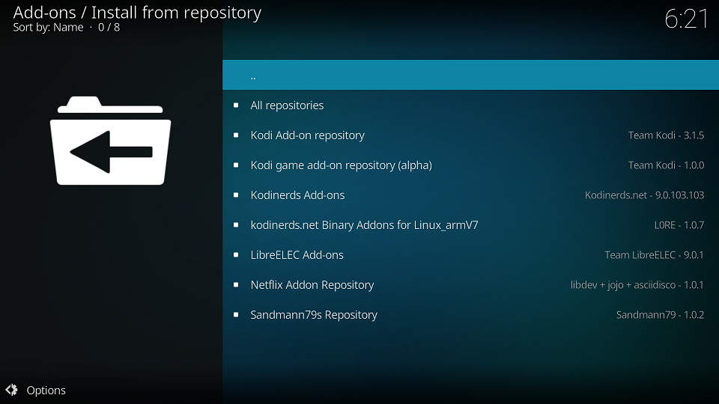Click the 'Team Kodi - 3.1.5' version text
719x404 pixels.
tap(666, 135)
